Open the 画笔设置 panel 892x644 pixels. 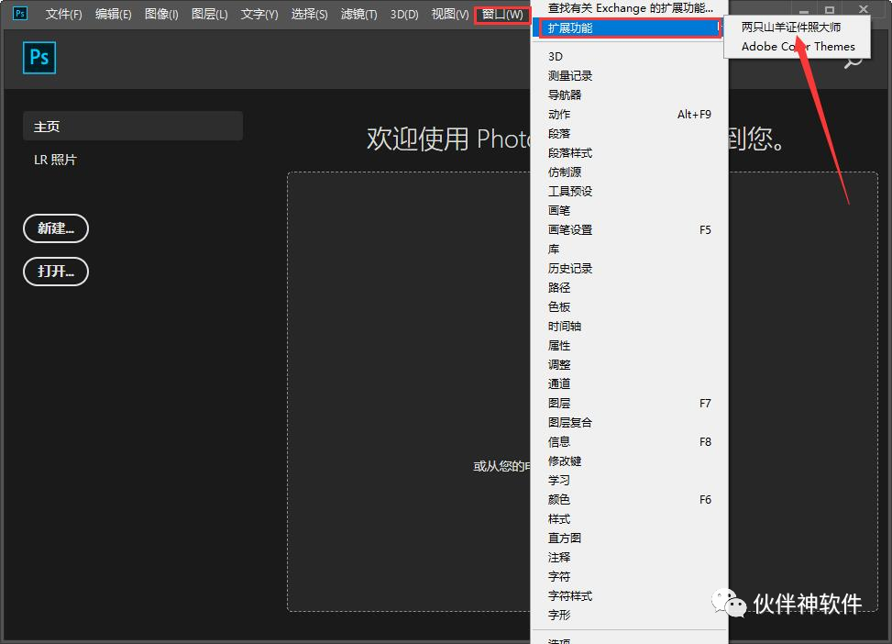click(571, 229)
